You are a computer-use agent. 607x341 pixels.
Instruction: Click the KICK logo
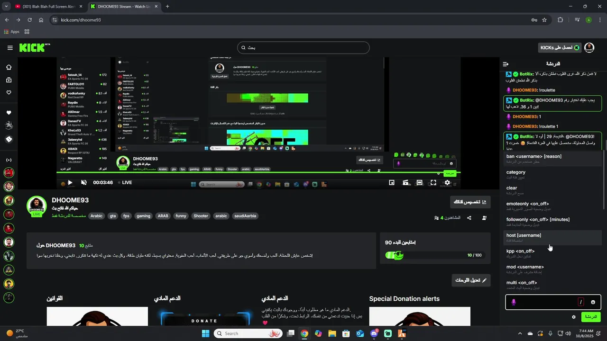point(34,47)
